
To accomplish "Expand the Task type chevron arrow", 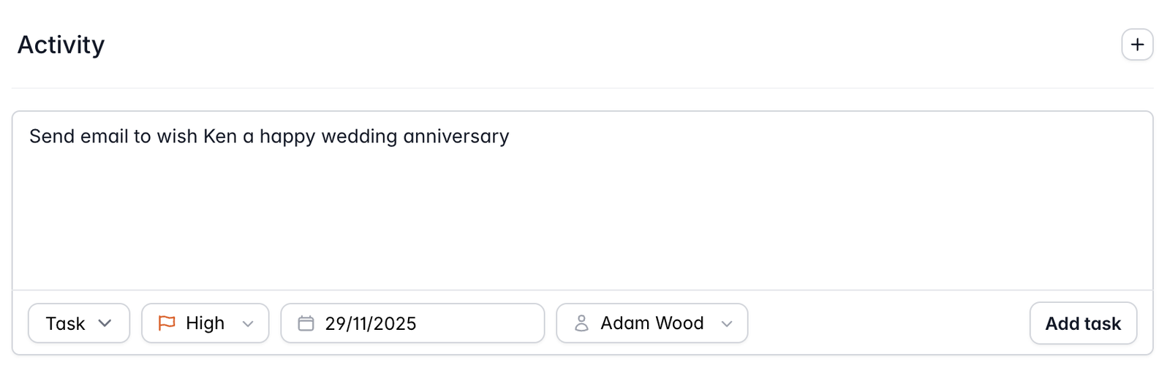I will [105, 323].
